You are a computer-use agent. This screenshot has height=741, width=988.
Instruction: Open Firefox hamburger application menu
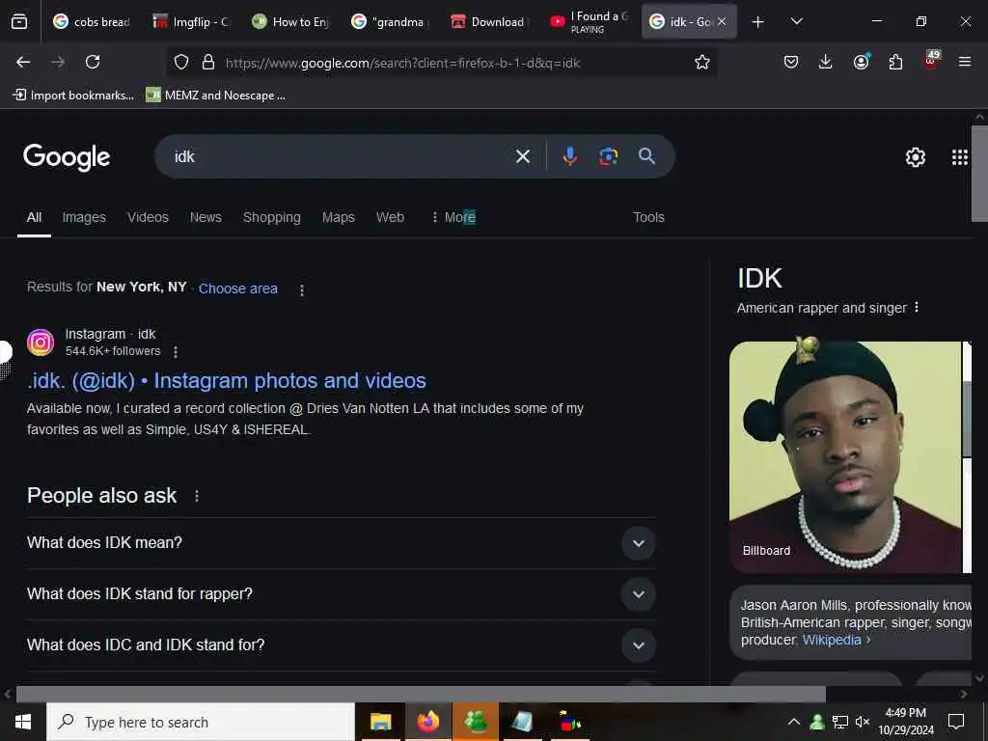[x=965, y=62]
